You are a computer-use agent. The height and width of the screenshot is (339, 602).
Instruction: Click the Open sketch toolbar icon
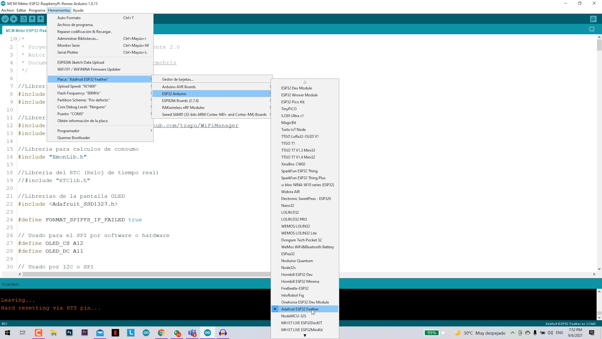point(32,19)
